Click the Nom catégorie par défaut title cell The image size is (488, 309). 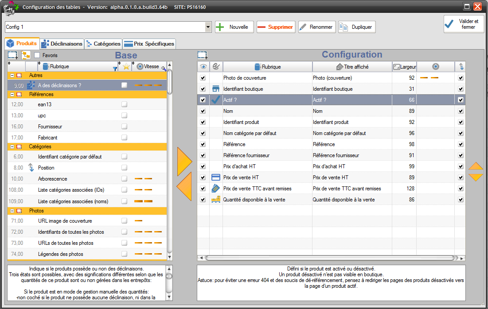[352, 133]
